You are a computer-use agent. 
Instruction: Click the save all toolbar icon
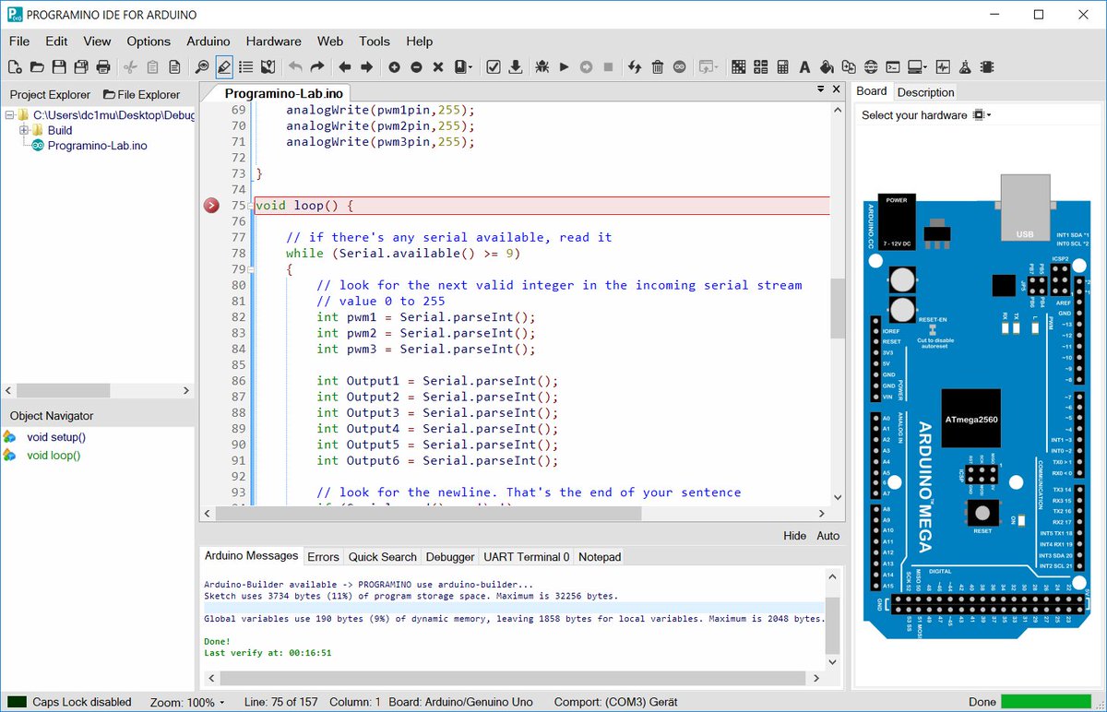tap(81, 66)
